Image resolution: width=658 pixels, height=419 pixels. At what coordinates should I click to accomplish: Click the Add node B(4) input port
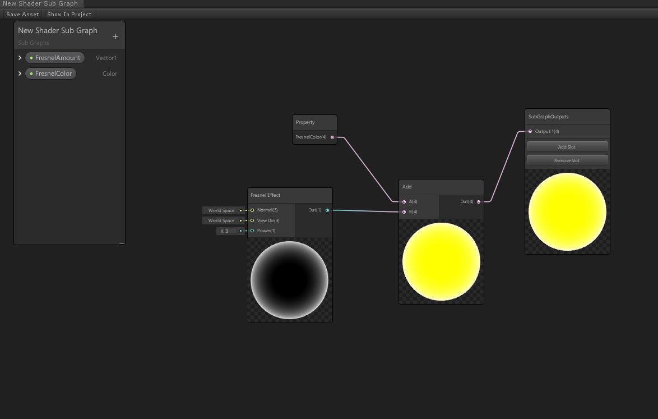tap(404, 212)
